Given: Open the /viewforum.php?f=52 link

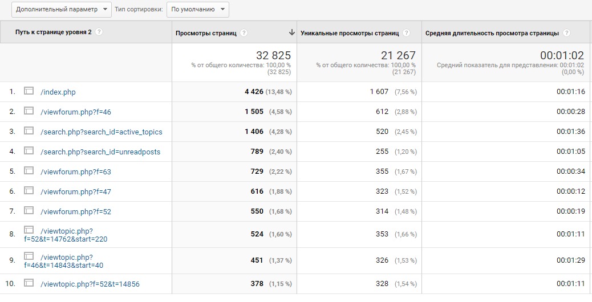Looking at the screenshot, I should tap(75, 211).
